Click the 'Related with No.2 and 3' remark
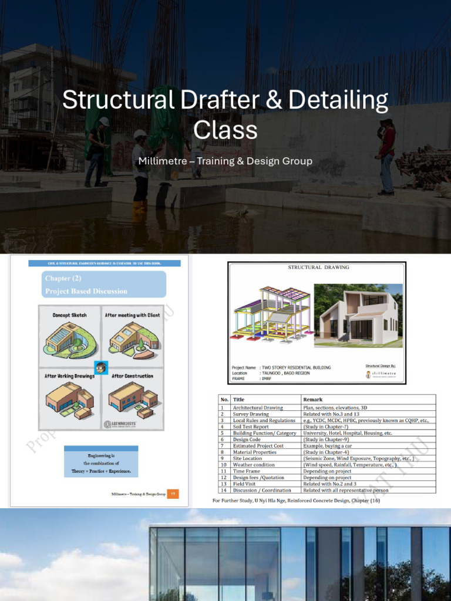The width and height of the screenshot is (451, 601). 330,484
